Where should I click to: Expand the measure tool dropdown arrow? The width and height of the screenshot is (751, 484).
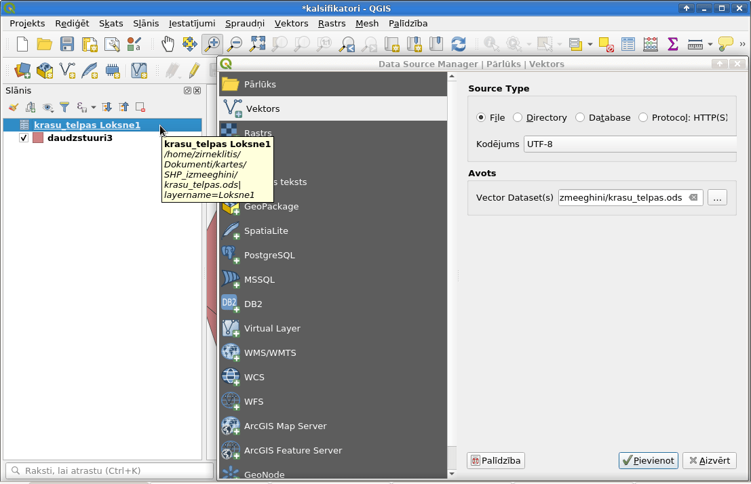(710, 45)
